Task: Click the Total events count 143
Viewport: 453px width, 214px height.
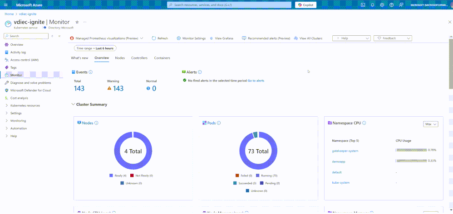Action: 79,88
